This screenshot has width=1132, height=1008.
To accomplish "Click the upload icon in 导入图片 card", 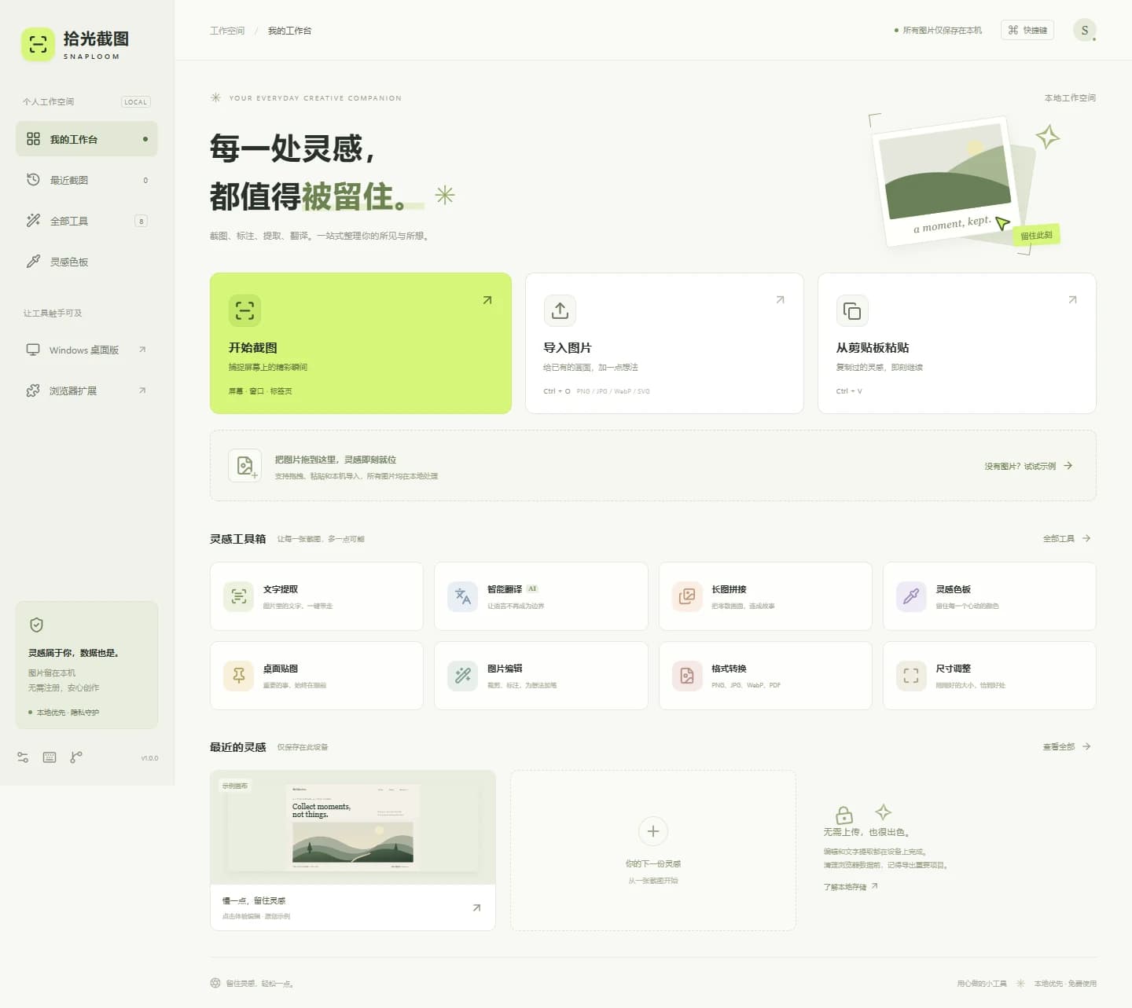I will click(x=560, y=310).
